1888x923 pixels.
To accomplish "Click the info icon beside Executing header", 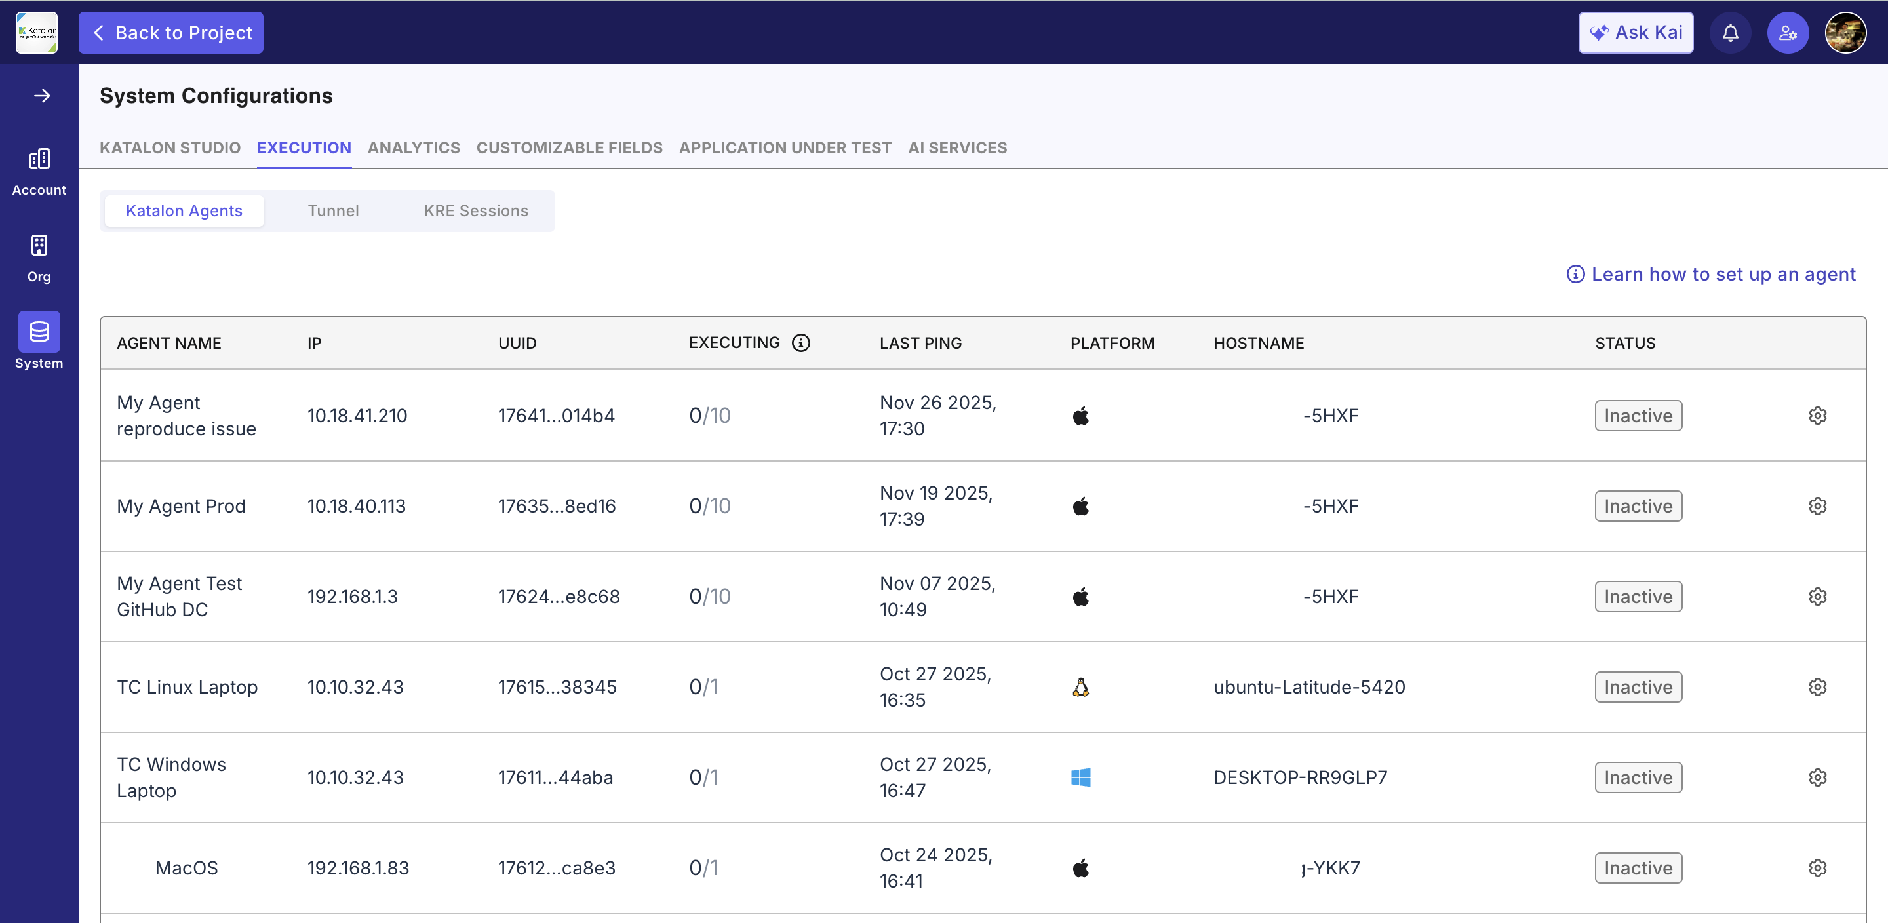I will point(801,342).
